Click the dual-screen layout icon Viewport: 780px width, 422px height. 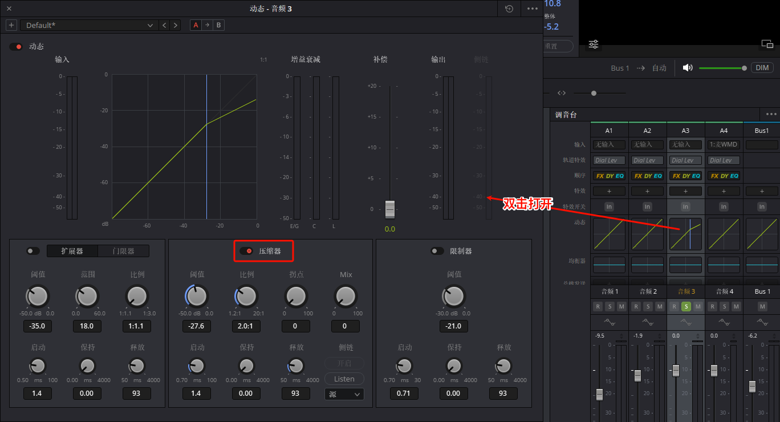pyautogui.click(x=767, y=44)
